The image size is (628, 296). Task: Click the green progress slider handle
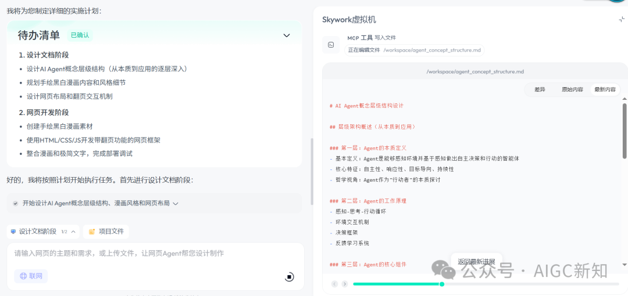[x=442, y=284]
